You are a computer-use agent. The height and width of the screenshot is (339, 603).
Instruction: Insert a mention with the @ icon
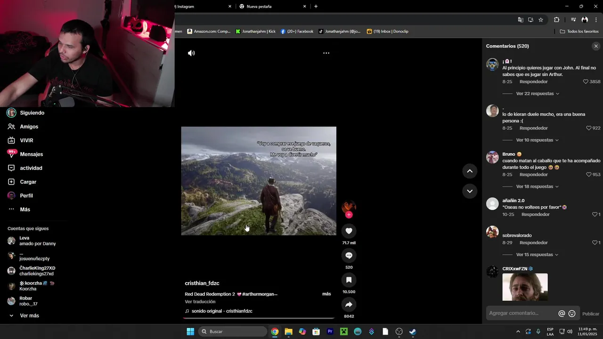point(562,314)
